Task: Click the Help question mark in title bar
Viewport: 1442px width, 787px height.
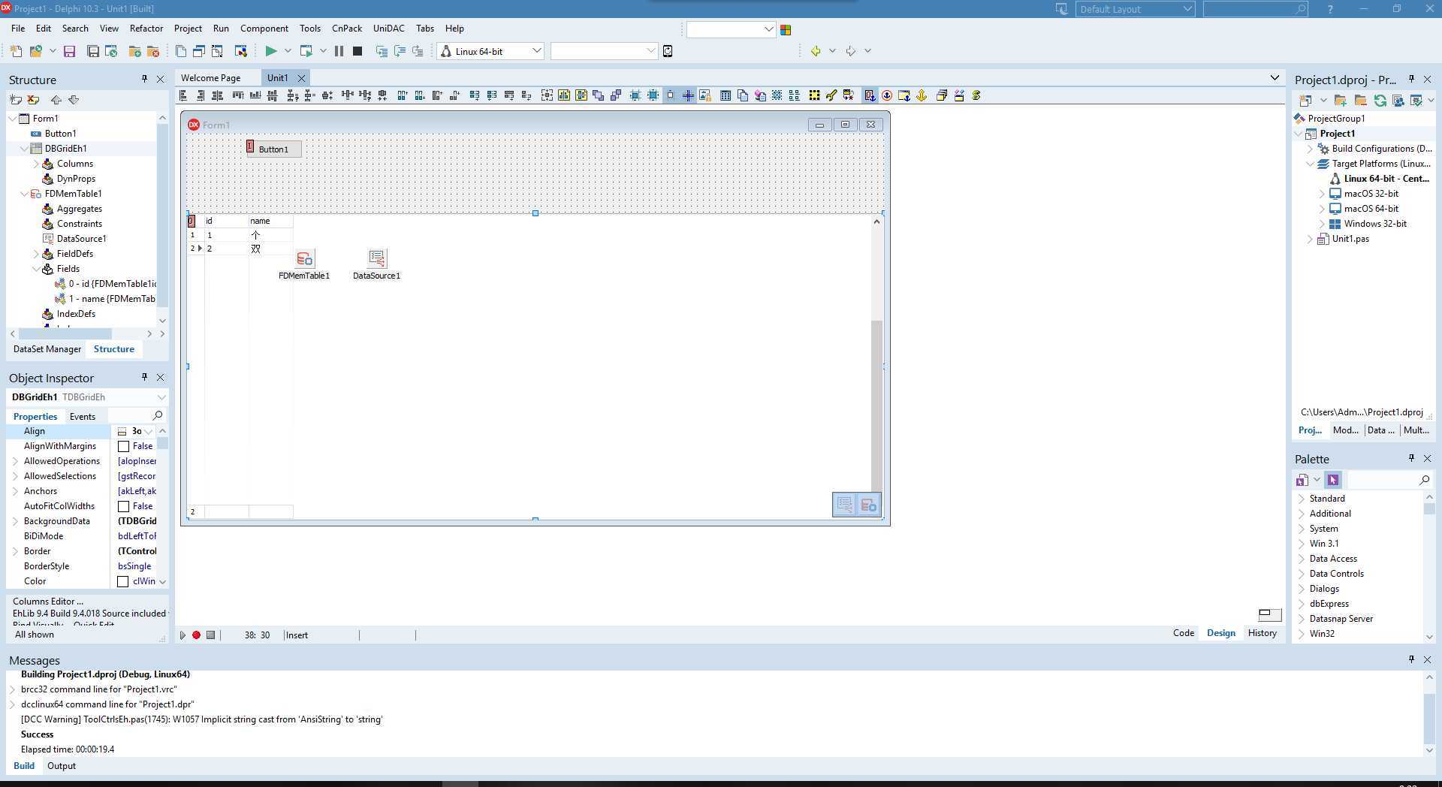Action: coord(1330,9)
